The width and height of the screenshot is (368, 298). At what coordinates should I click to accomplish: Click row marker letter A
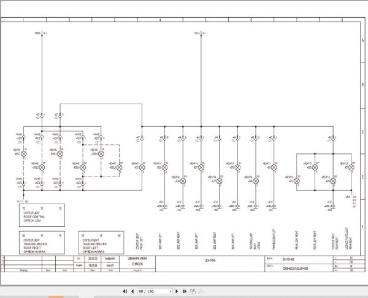(x=363, y=40)
